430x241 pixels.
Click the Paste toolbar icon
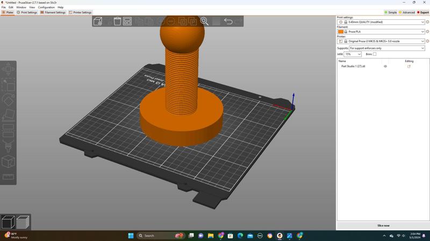coord(149,21)
